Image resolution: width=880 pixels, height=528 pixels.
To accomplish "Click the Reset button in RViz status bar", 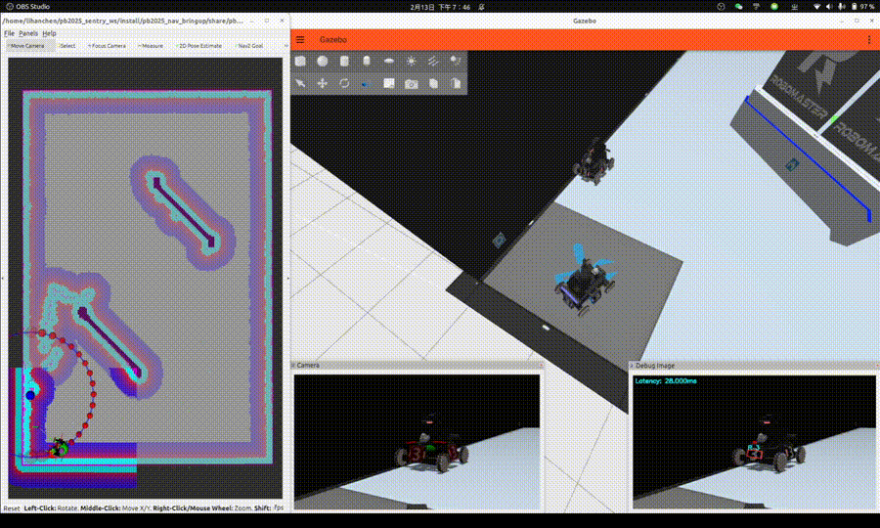I will point(11,508).
